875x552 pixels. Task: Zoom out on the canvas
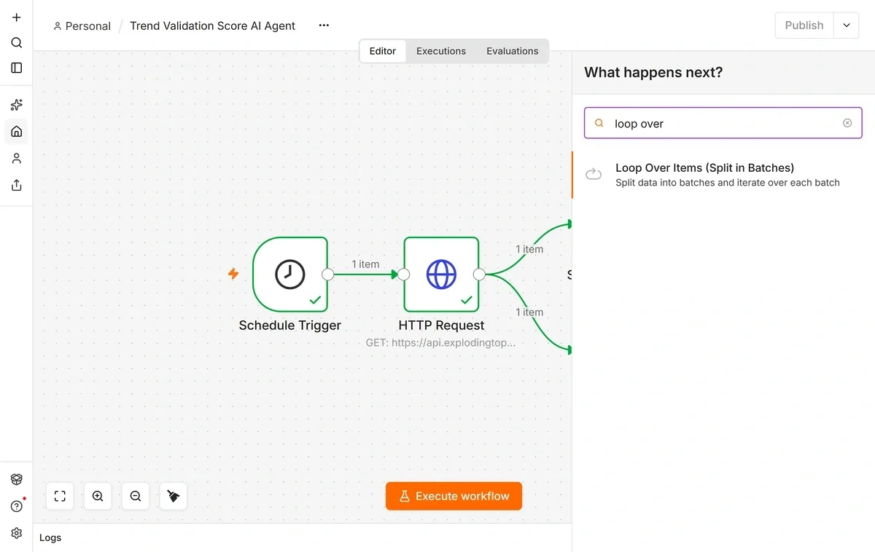click(x=136, y=496)
